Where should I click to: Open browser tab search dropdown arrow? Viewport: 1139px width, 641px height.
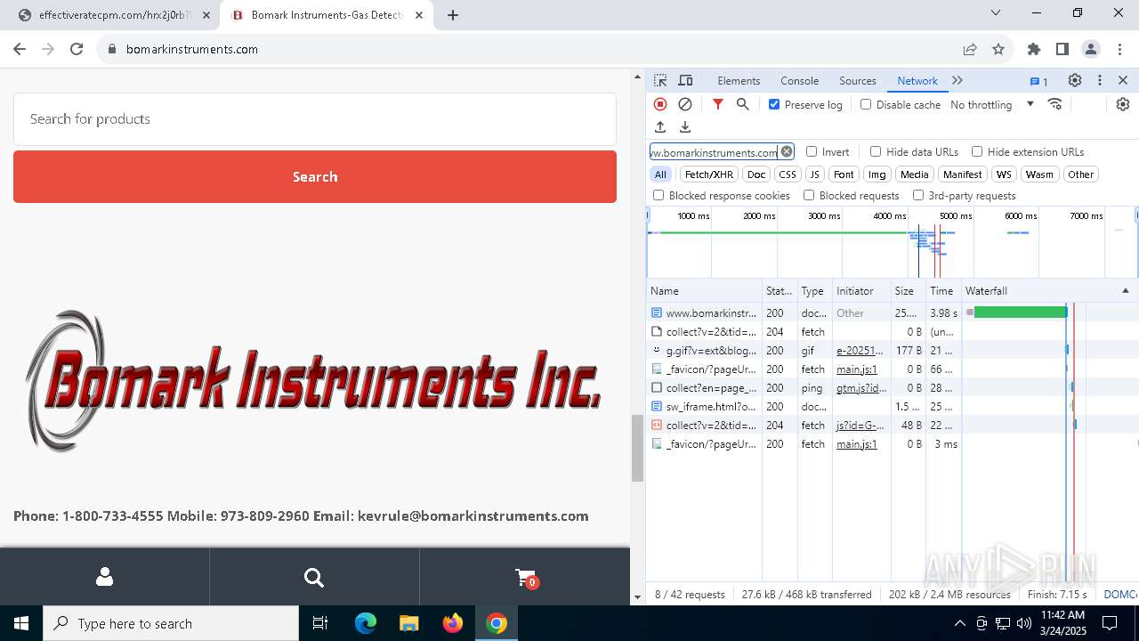click(996, 12)
